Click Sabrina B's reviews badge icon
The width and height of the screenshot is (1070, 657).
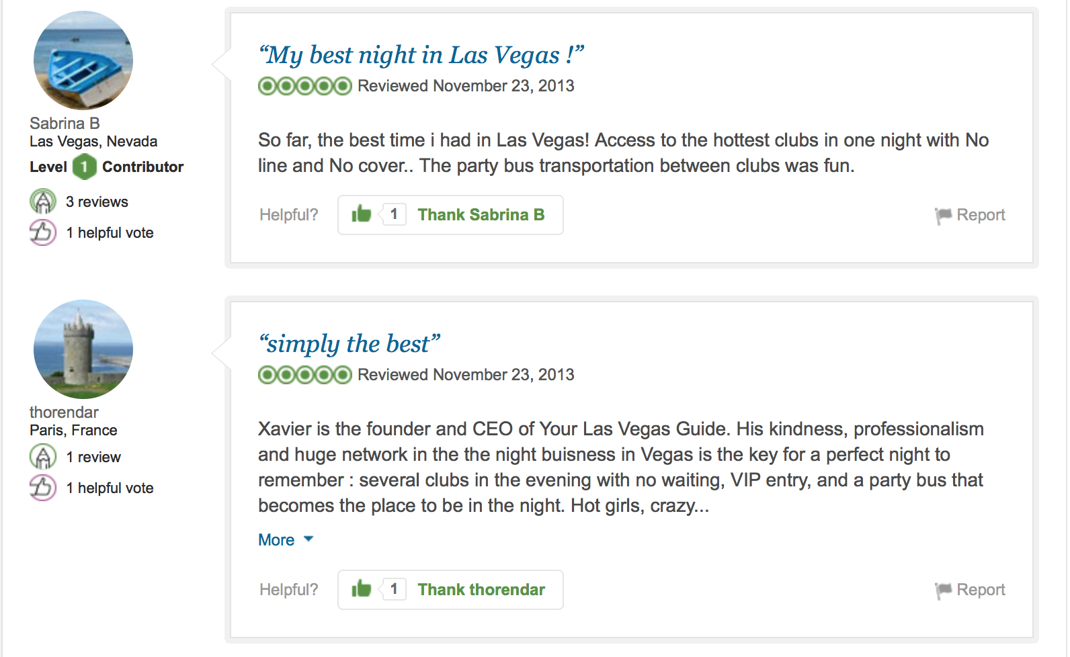point(43,202)
